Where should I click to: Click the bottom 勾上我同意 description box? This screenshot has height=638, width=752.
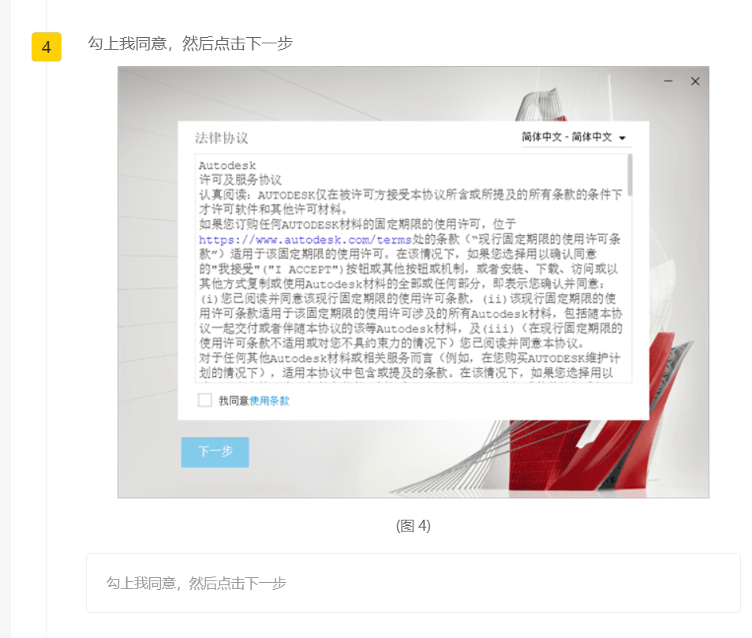tap(413, 583)
